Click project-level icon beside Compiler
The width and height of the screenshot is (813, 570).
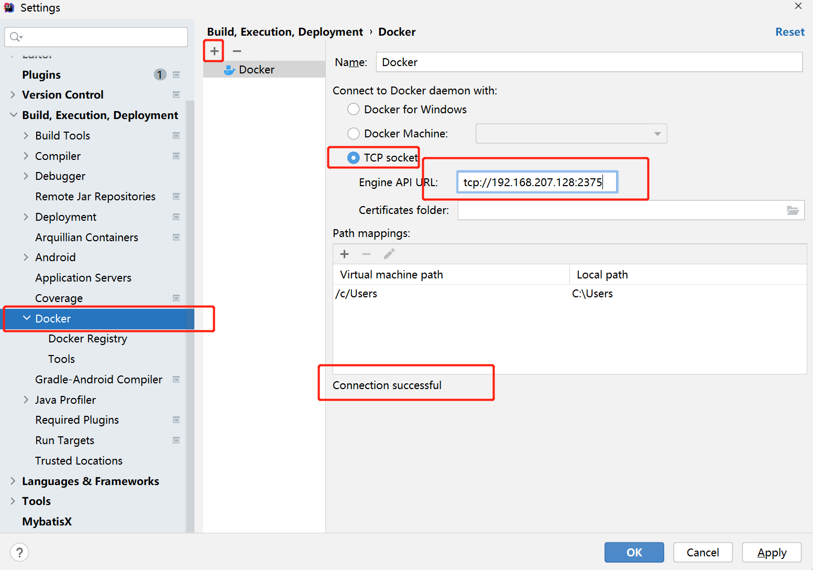point(177,156)
